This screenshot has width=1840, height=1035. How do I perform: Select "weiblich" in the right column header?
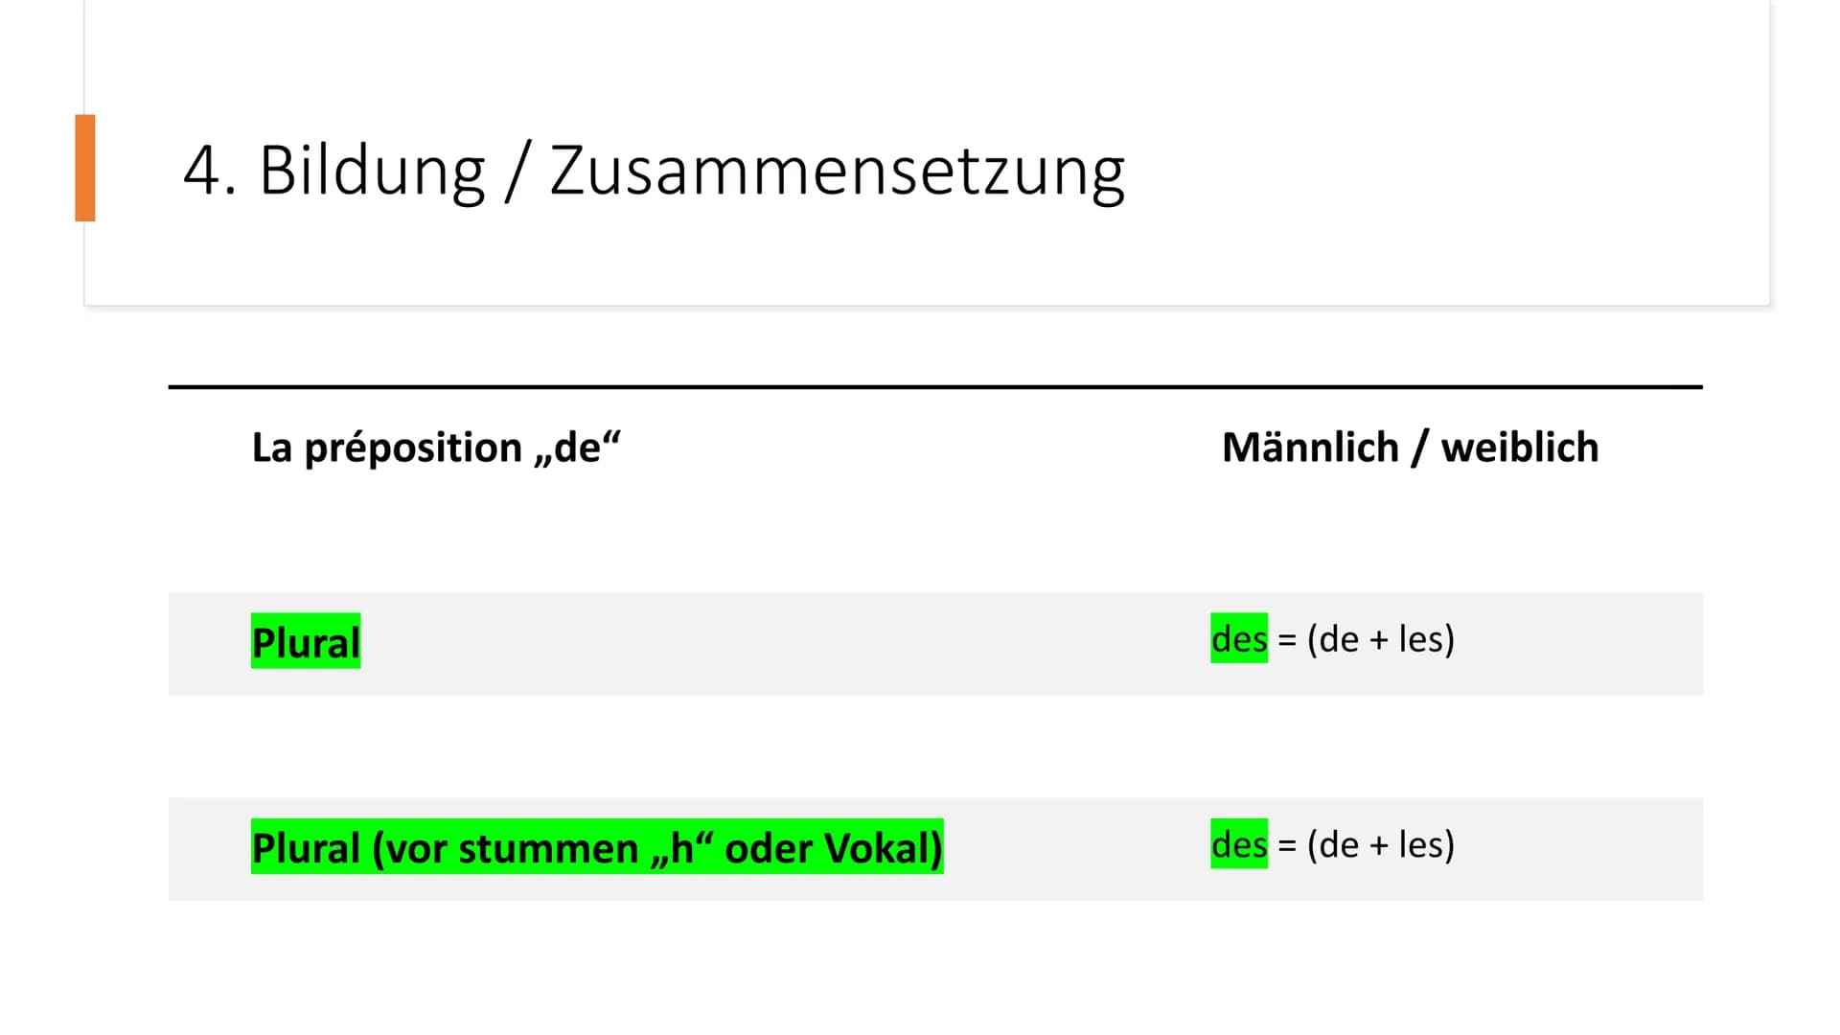pos(1520,448)
